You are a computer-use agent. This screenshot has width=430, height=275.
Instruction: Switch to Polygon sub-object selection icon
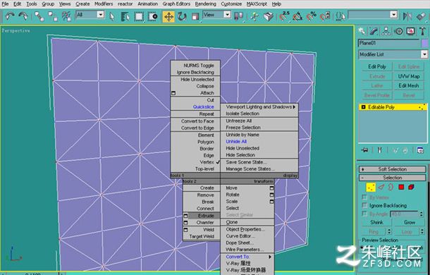click(x=401, y=187)
